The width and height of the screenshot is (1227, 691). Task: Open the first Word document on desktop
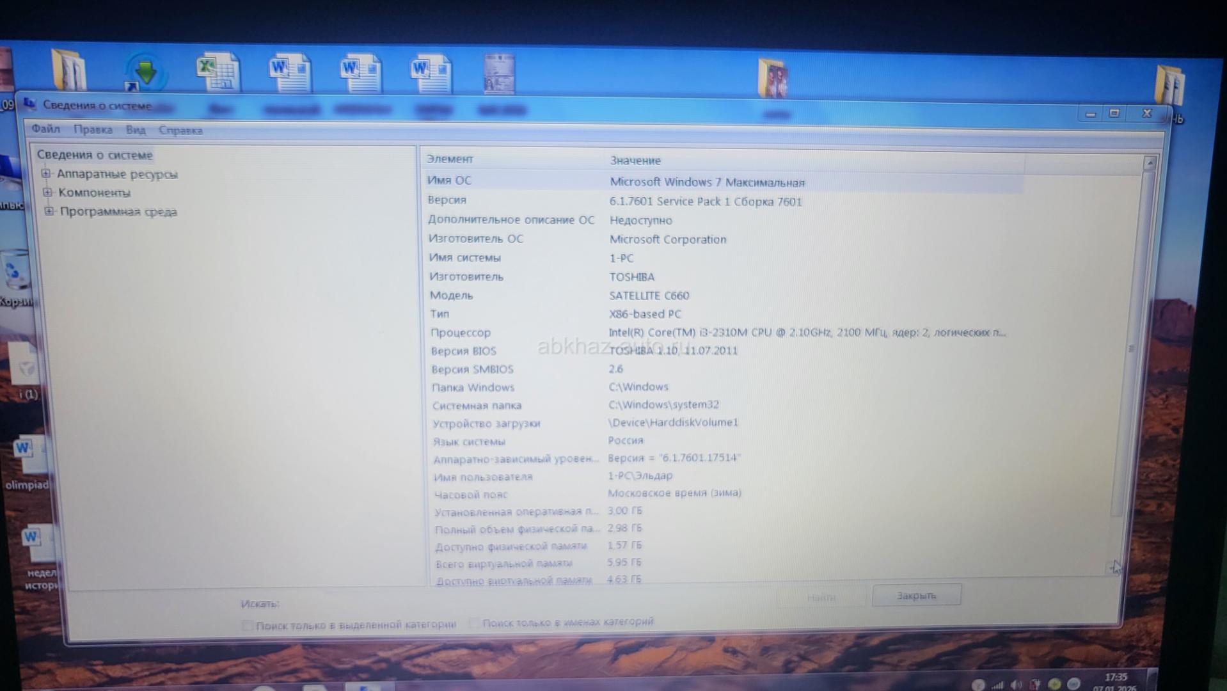click(290, 72)
